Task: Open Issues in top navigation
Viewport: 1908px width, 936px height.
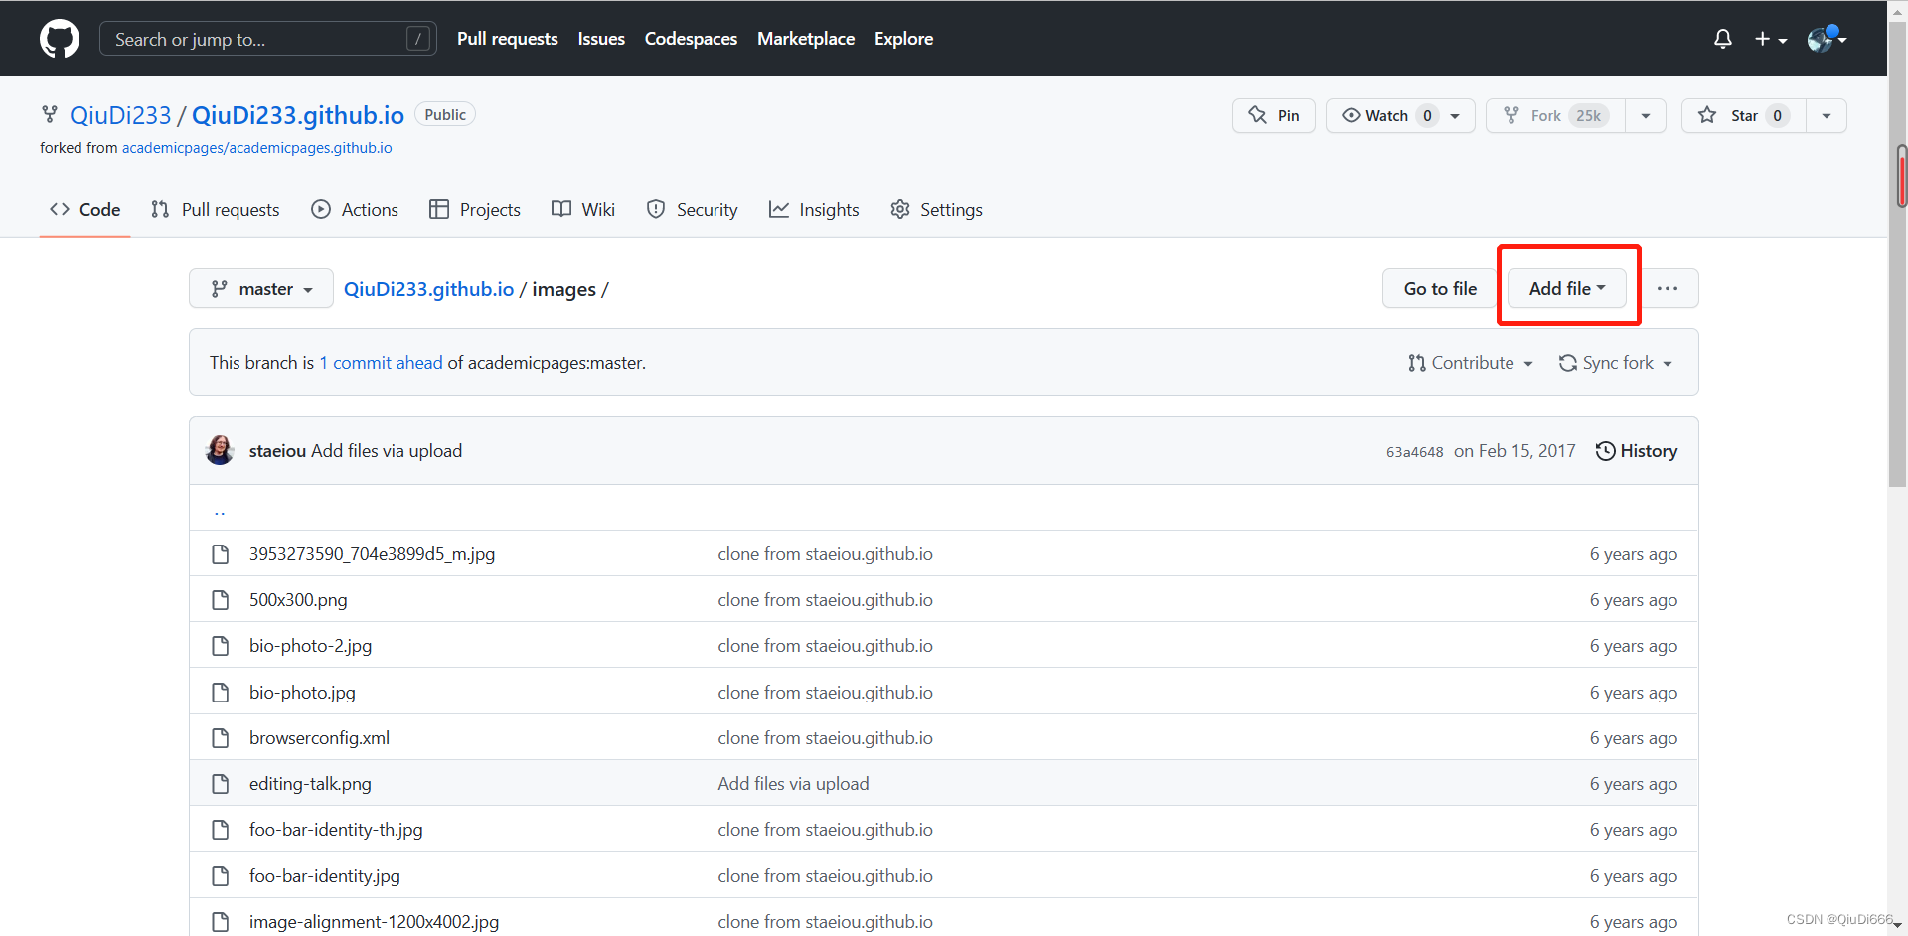Action: click(x=601, y=39)
